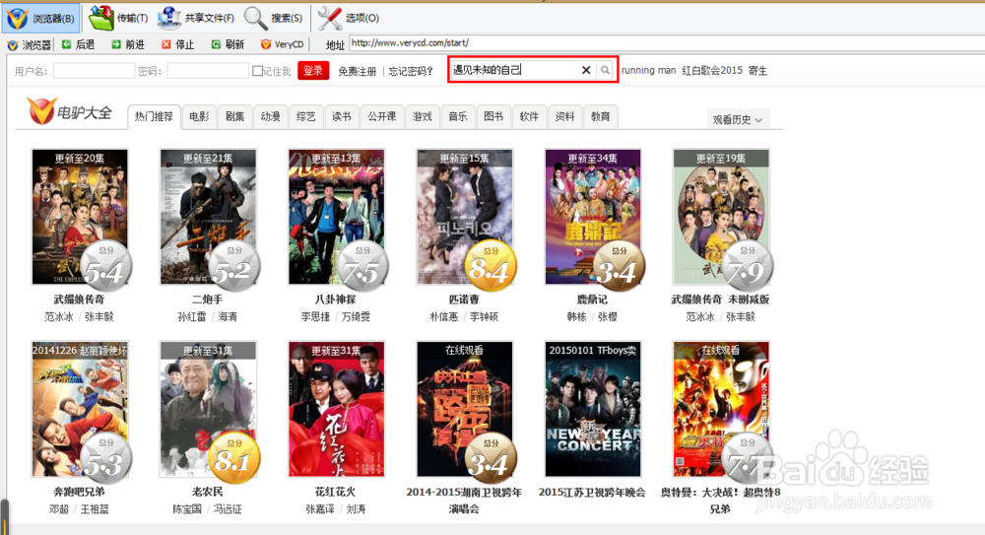Switch to the 剧集 tab
Screen dimensions: 985x535
click(235, 116)
